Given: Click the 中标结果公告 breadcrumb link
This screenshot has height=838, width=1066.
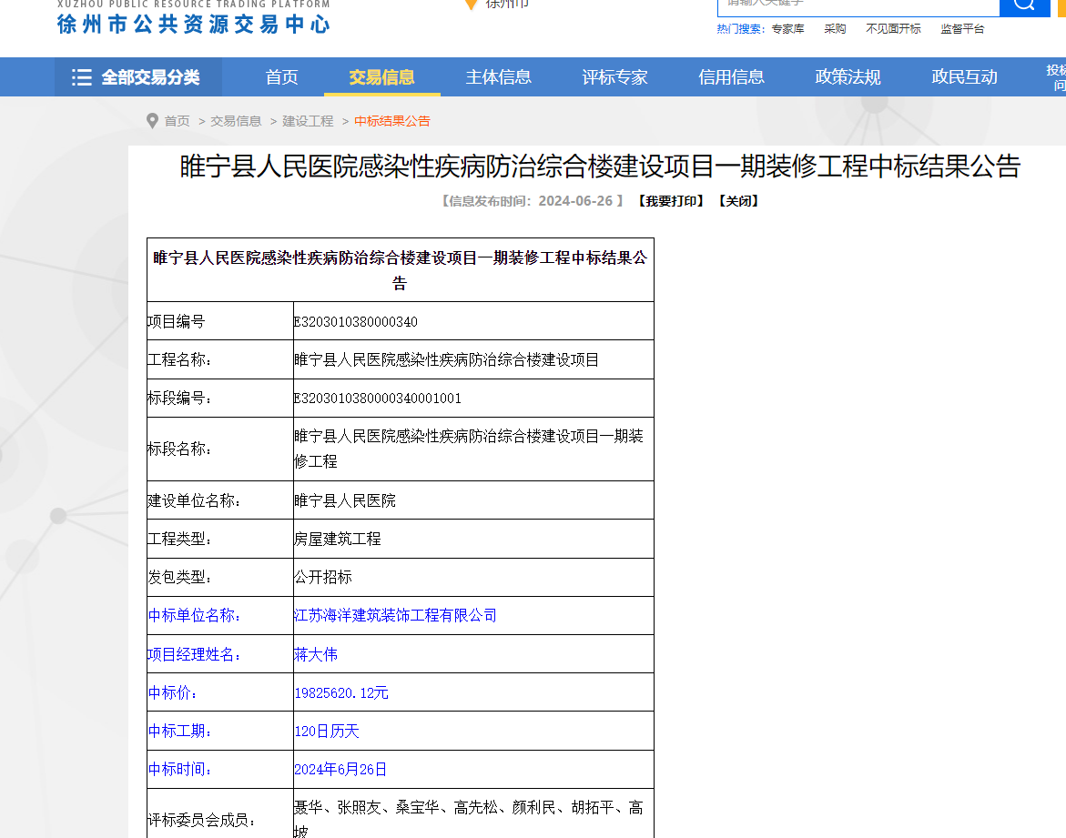Looking at the screenshot, I should click(x=391, y=121).
